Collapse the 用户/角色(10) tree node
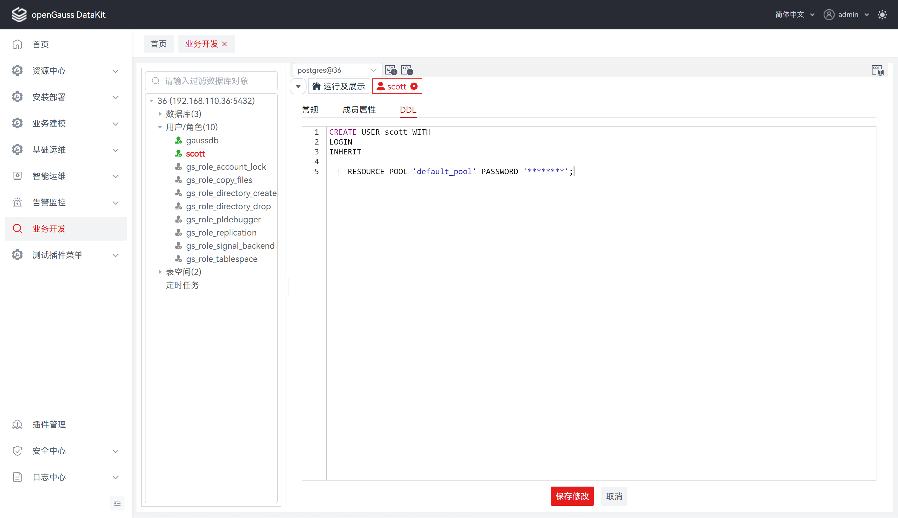This screenshot has width=898, height=518. tap(160, 127)
